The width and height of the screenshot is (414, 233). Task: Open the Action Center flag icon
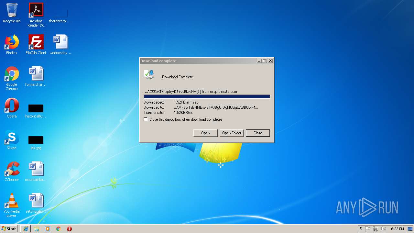368,229
